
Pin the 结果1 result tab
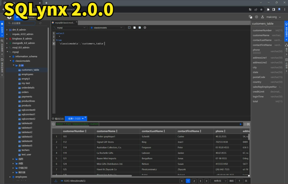click(83, 119)
